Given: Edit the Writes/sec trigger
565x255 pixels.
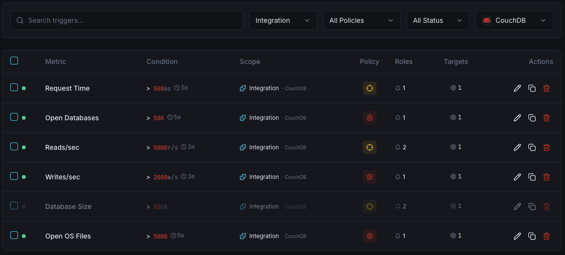Looking at the screenshot, I should coord(517,176).
